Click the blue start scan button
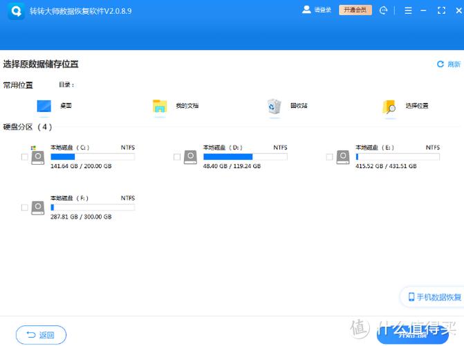464x346 pixels. coord(413,335)
